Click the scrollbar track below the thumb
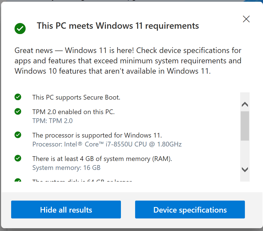263x231 pixels. click(x=245, y=153)
